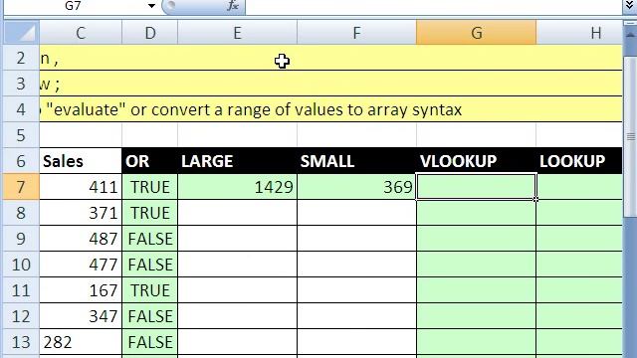The height and width of the screenshot is (358, 637).
Task: Click the SMALL header cell
Action: pyautogui.click(x=356, y=161)
